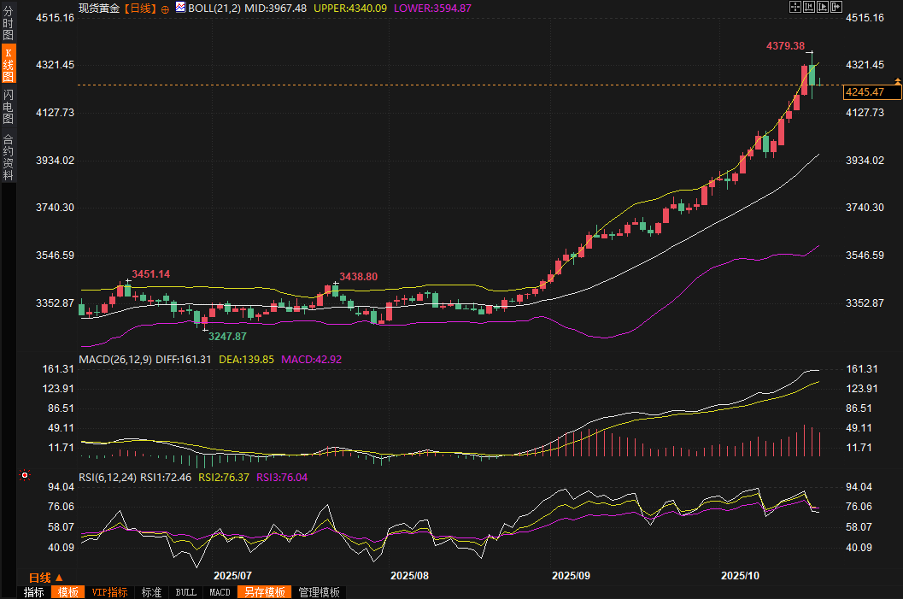Click the chart playback icon

click(824, 8)
